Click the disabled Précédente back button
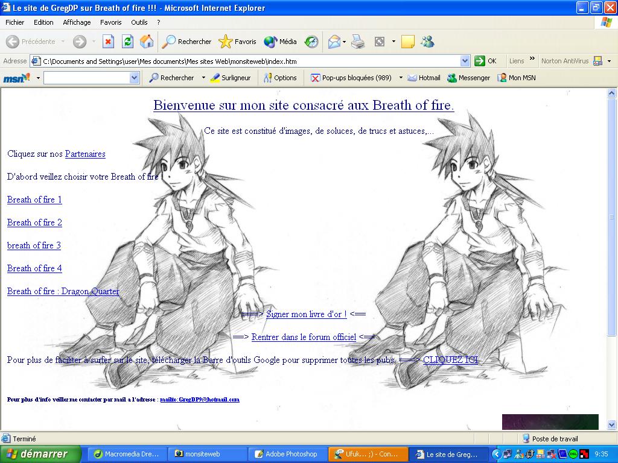 point(31,42)
